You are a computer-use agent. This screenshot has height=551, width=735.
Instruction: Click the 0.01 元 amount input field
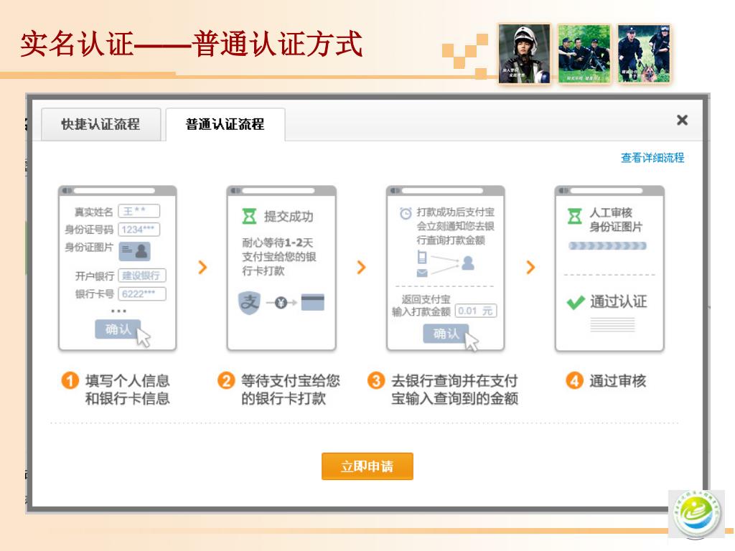pyautogui.click(x=475, y=311)
